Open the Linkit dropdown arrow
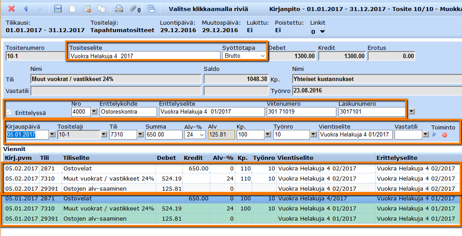462x236 pixels. [x=322, y=32]
